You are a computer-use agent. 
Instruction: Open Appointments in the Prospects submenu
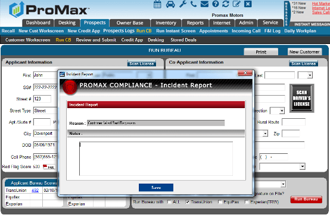click(x=213, y=31)
